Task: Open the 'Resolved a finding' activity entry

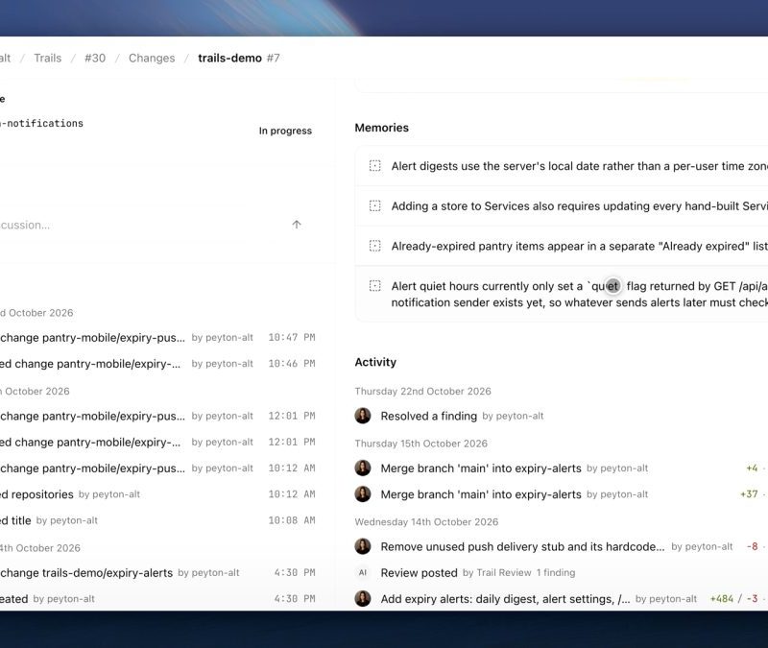Action: 428,416
